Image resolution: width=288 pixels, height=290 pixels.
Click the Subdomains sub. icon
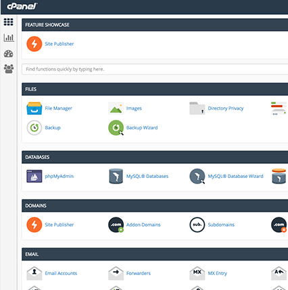click(197, 225)
